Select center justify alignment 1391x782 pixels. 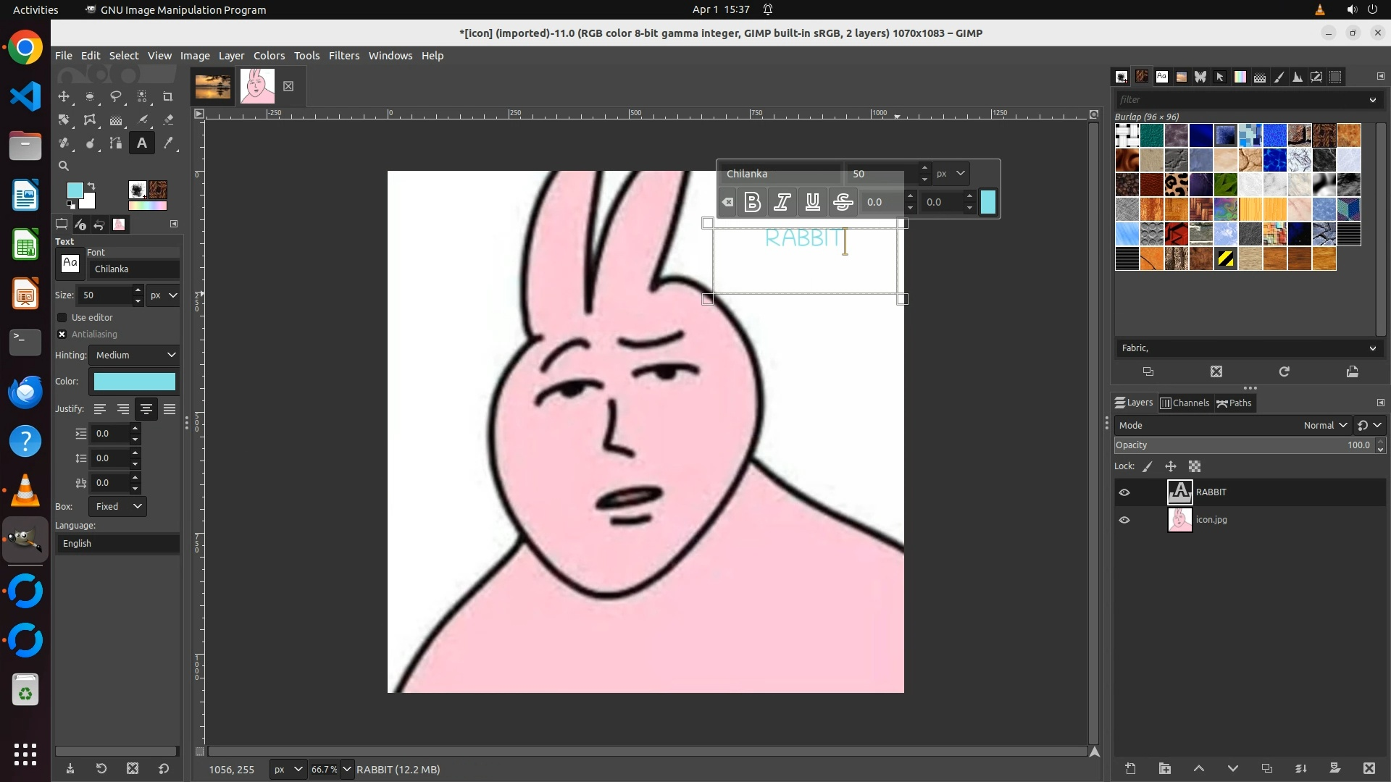(x=146, y=409)
